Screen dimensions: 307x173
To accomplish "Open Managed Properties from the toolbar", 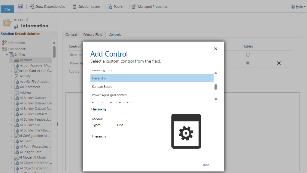I will click(x=134, y=7).
